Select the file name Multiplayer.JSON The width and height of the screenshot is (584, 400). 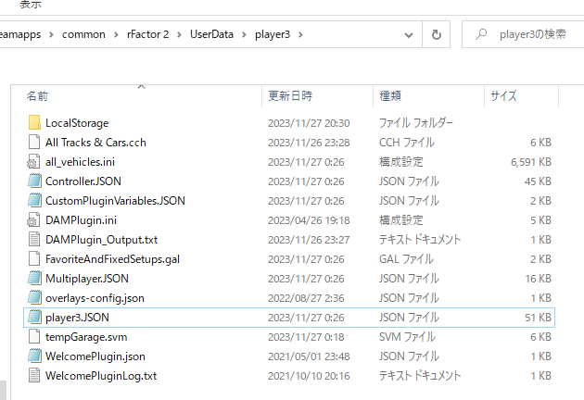pyautogui.click(x=87, y=279)
